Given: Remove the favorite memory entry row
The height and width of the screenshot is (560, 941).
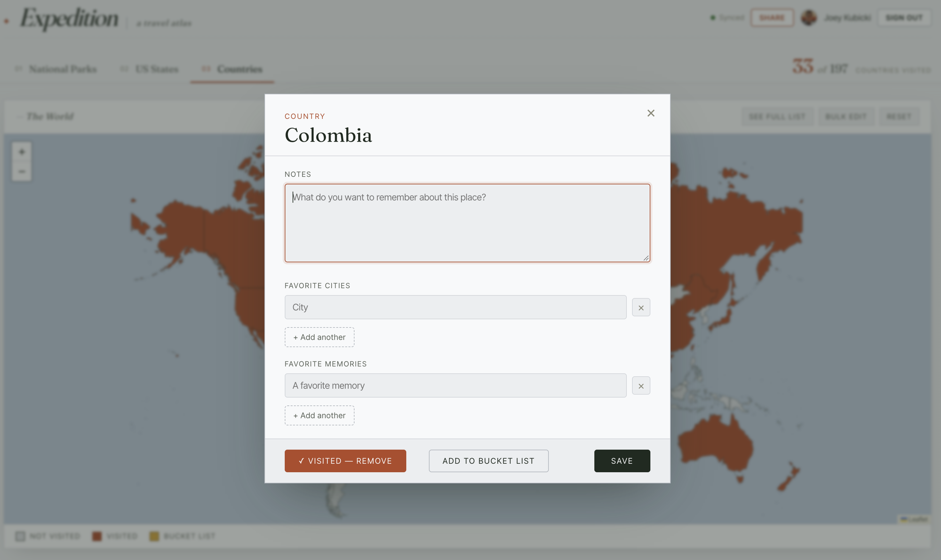Looking at the screenshot, I should (641, 386).
